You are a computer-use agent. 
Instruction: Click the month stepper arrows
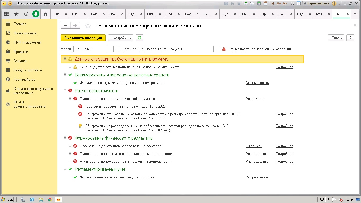116,49
